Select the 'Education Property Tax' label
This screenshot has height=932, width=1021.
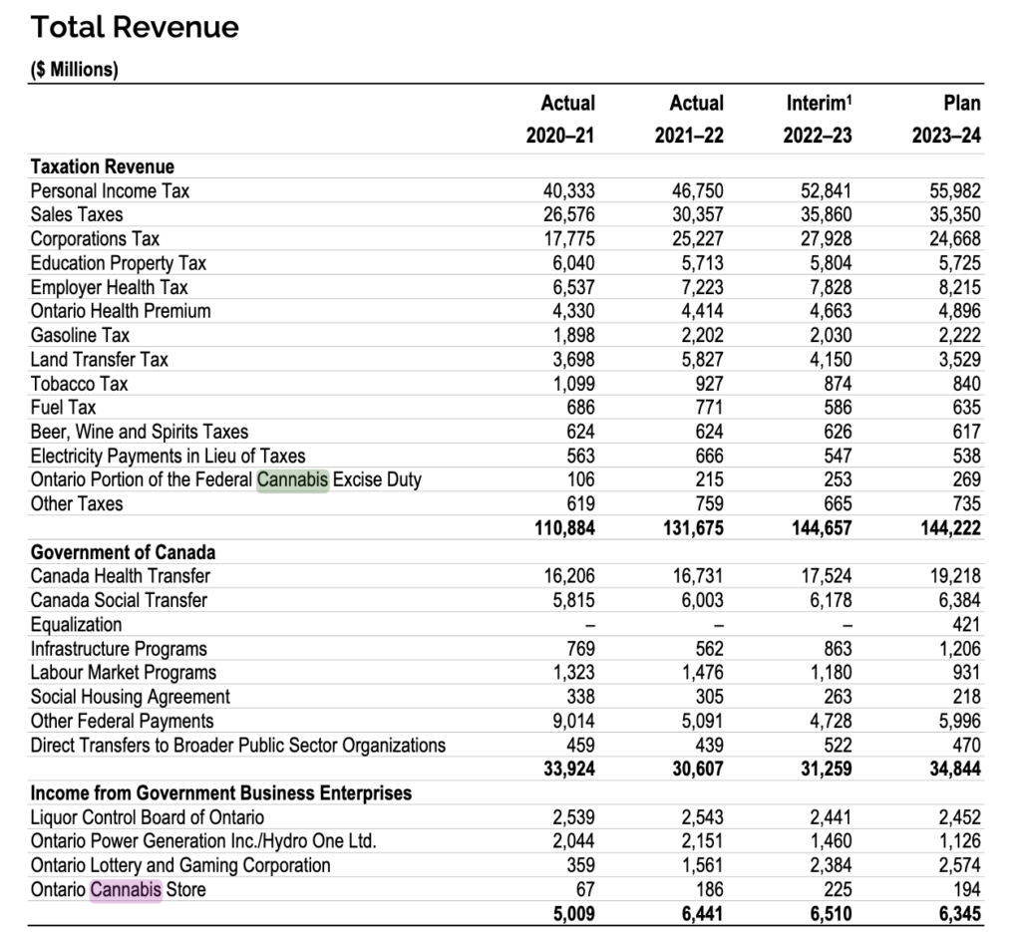[x=119, y=263]
